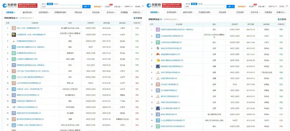Switch to 天眼图谱 tab on right page
This screenshot has height=131, width=290.
point(268,13)
